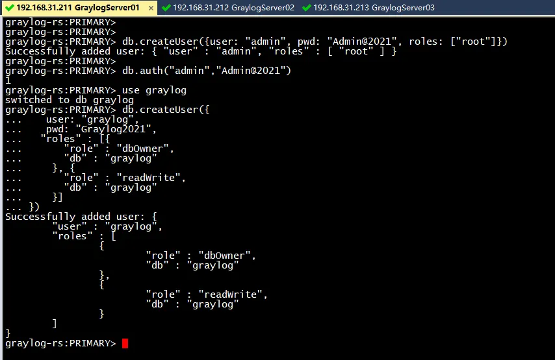Click the green check icon on GraylogServer02 tab
The height and width of the screenshot is (360, 555).
[166, 8]
